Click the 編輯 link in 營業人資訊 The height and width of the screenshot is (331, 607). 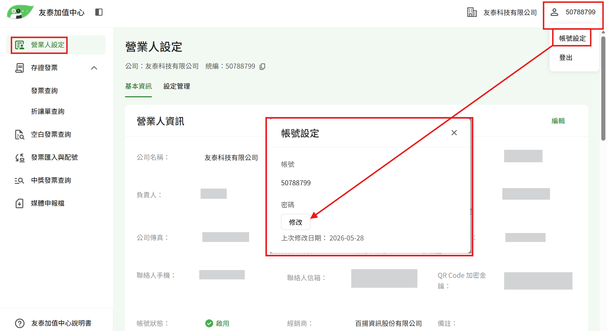[x=558, y=121]
